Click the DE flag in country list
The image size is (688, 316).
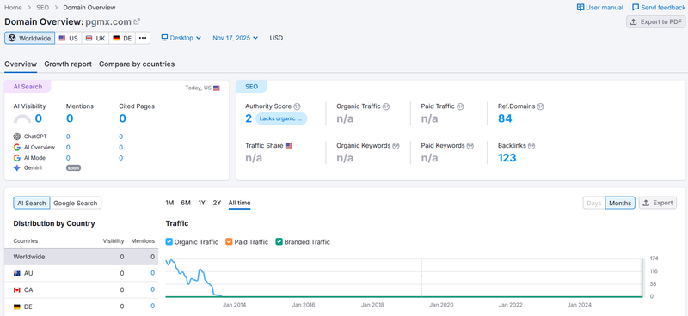click(17, 307)
